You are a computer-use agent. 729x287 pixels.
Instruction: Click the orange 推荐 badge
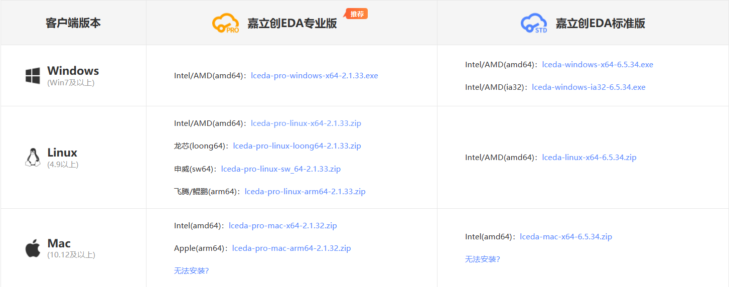tap(357, 14)
